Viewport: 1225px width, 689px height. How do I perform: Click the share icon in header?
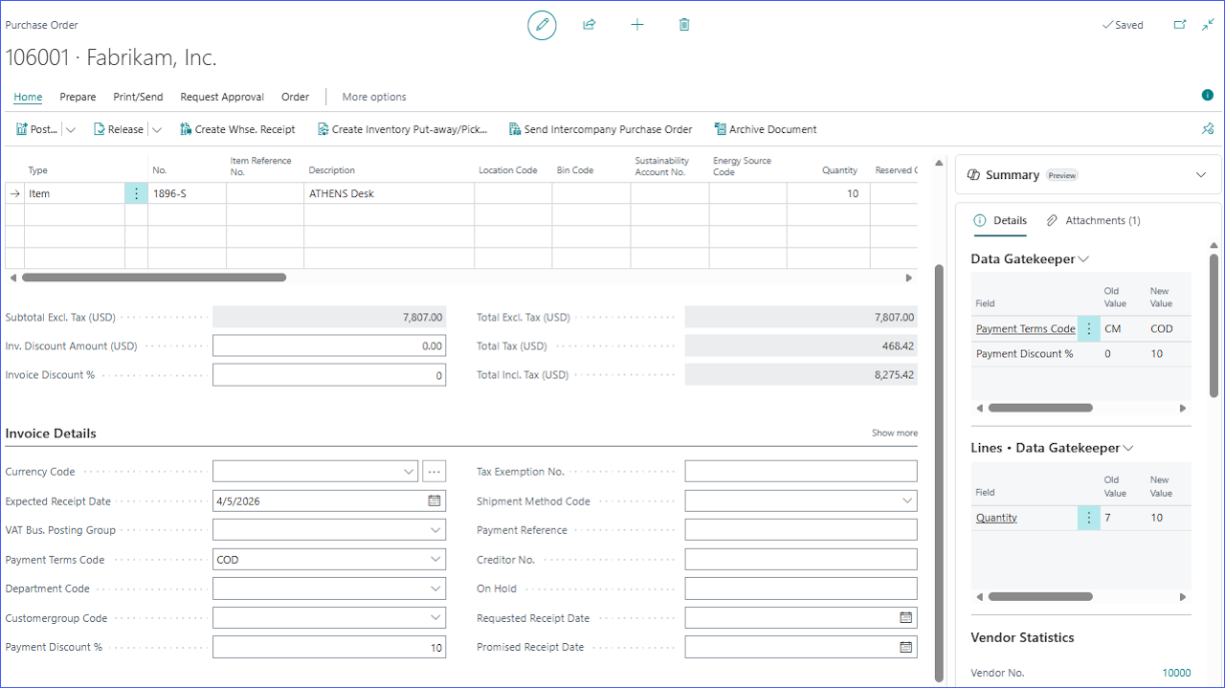pos(590,25)
